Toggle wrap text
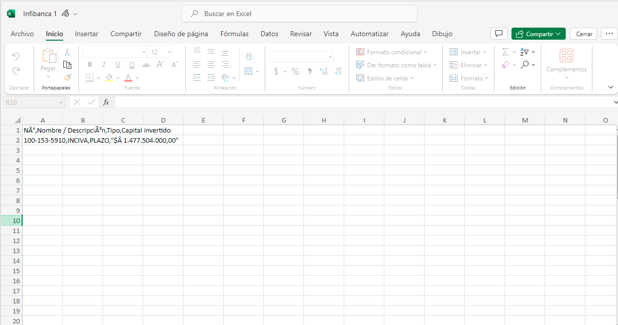Screen dimensions: 618x325 (x=249, y=57)
